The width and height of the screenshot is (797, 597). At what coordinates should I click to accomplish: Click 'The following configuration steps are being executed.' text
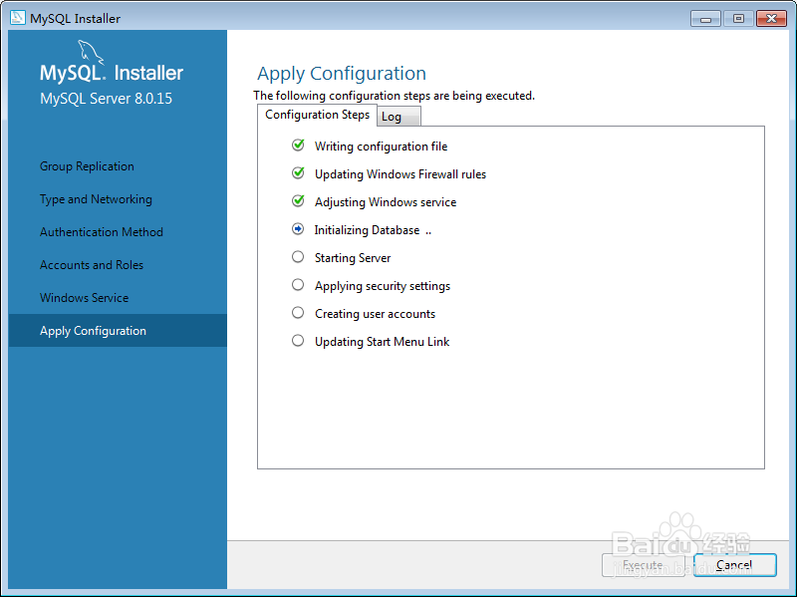(394, 96)
